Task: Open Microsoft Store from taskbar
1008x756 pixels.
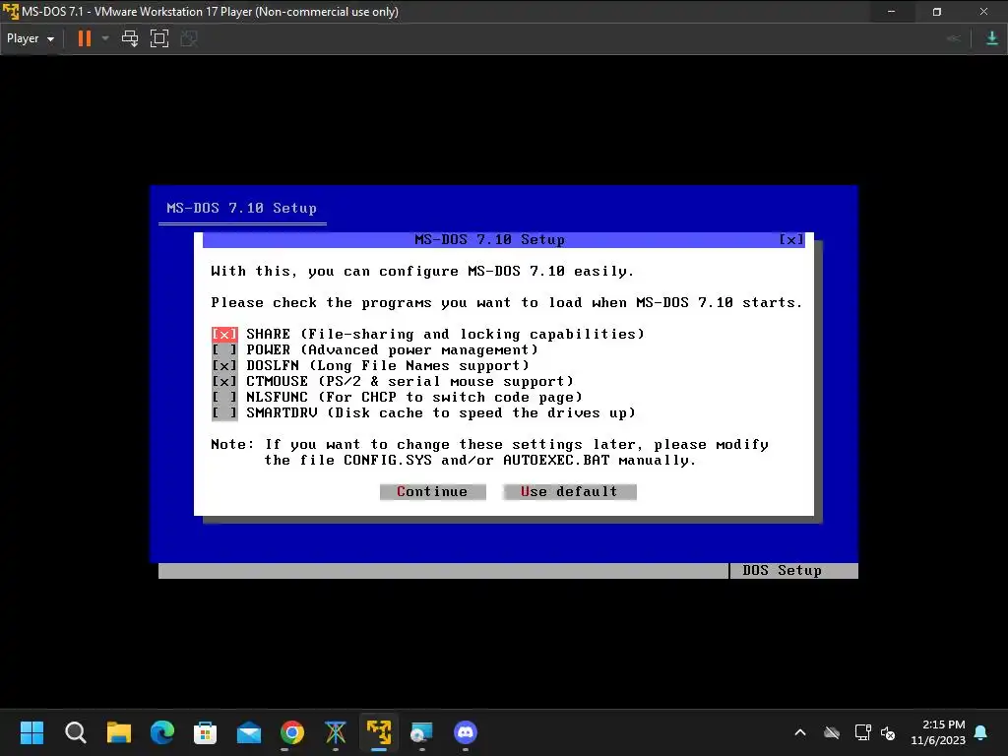Action: pos(205,732)
